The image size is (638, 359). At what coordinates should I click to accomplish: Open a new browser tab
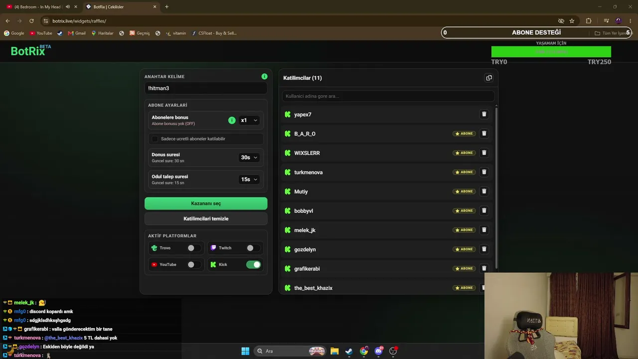coord(166,7)
